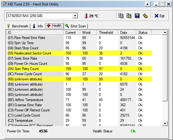This screenshot has height=140, width=173.
Task: Click the scrollbar down arrow
Action: coord(165,124)
